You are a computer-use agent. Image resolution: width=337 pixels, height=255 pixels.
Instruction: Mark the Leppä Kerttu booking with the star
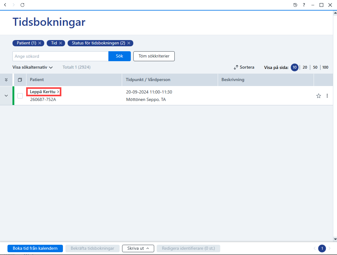319,96
